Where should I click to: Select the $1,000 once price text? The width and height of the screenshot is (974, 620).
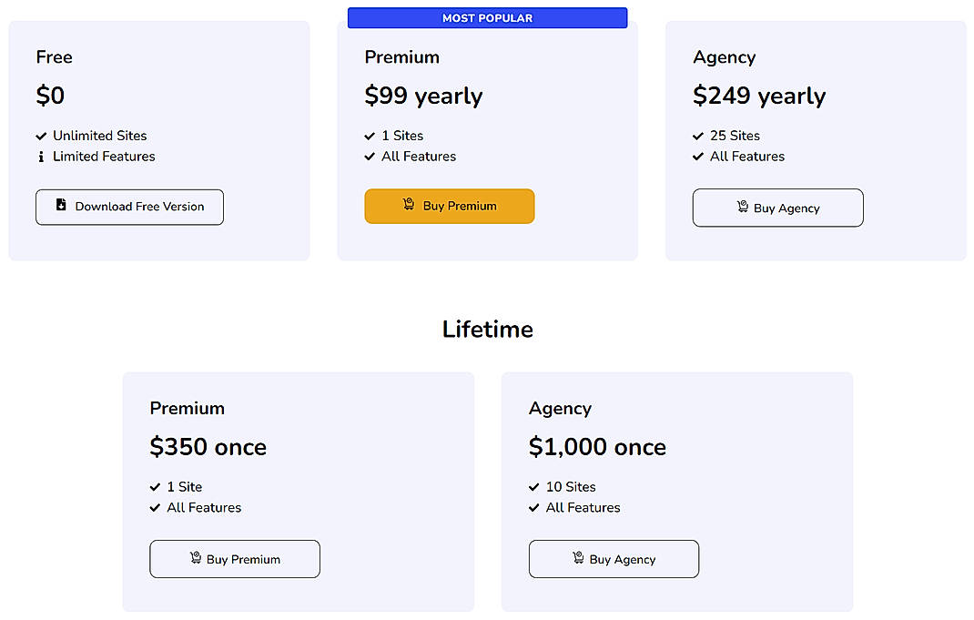point(597,447)
